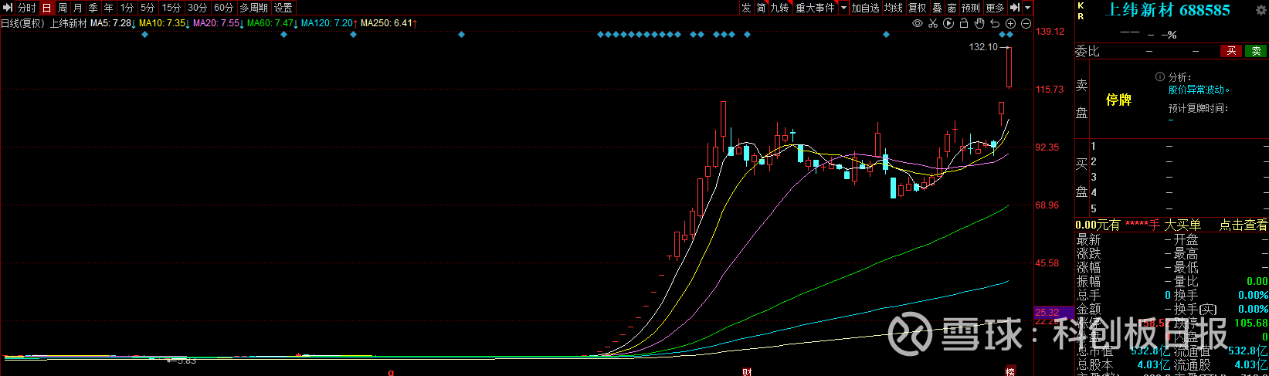Viewport: 1269px width, 376px height.
Task: Select the scissors cut tool icon
Action: tap(933, 24)
